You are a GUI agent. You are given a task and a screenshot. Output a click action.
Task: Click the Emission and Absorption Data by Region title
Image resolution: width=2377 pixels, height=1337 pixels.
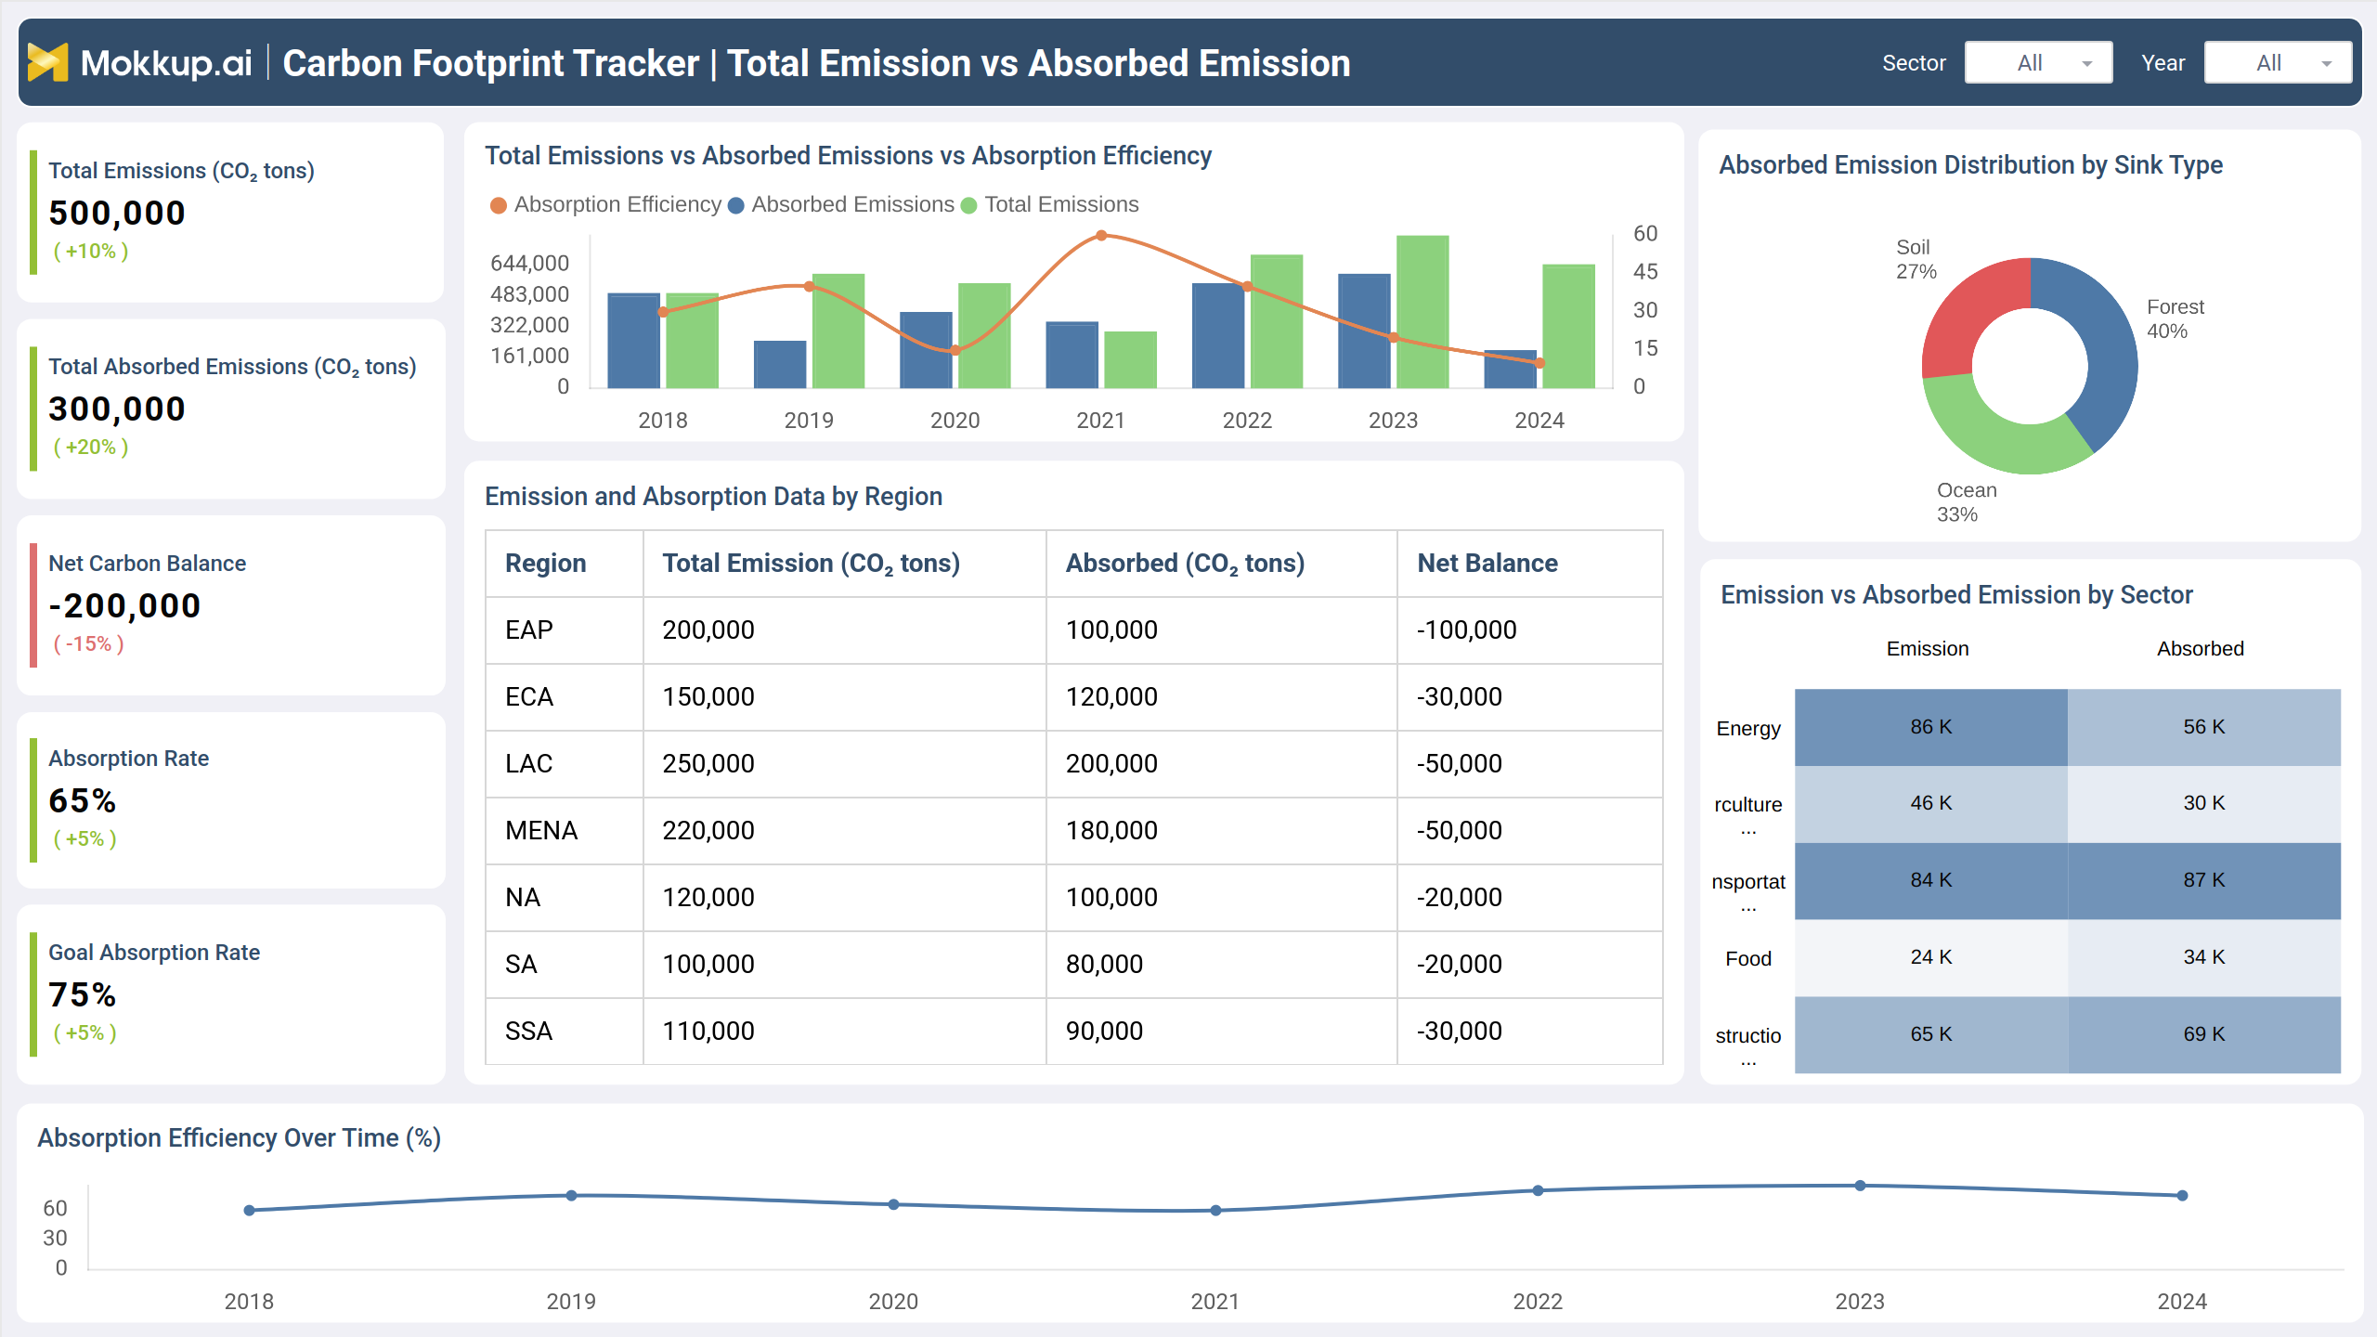713,496
